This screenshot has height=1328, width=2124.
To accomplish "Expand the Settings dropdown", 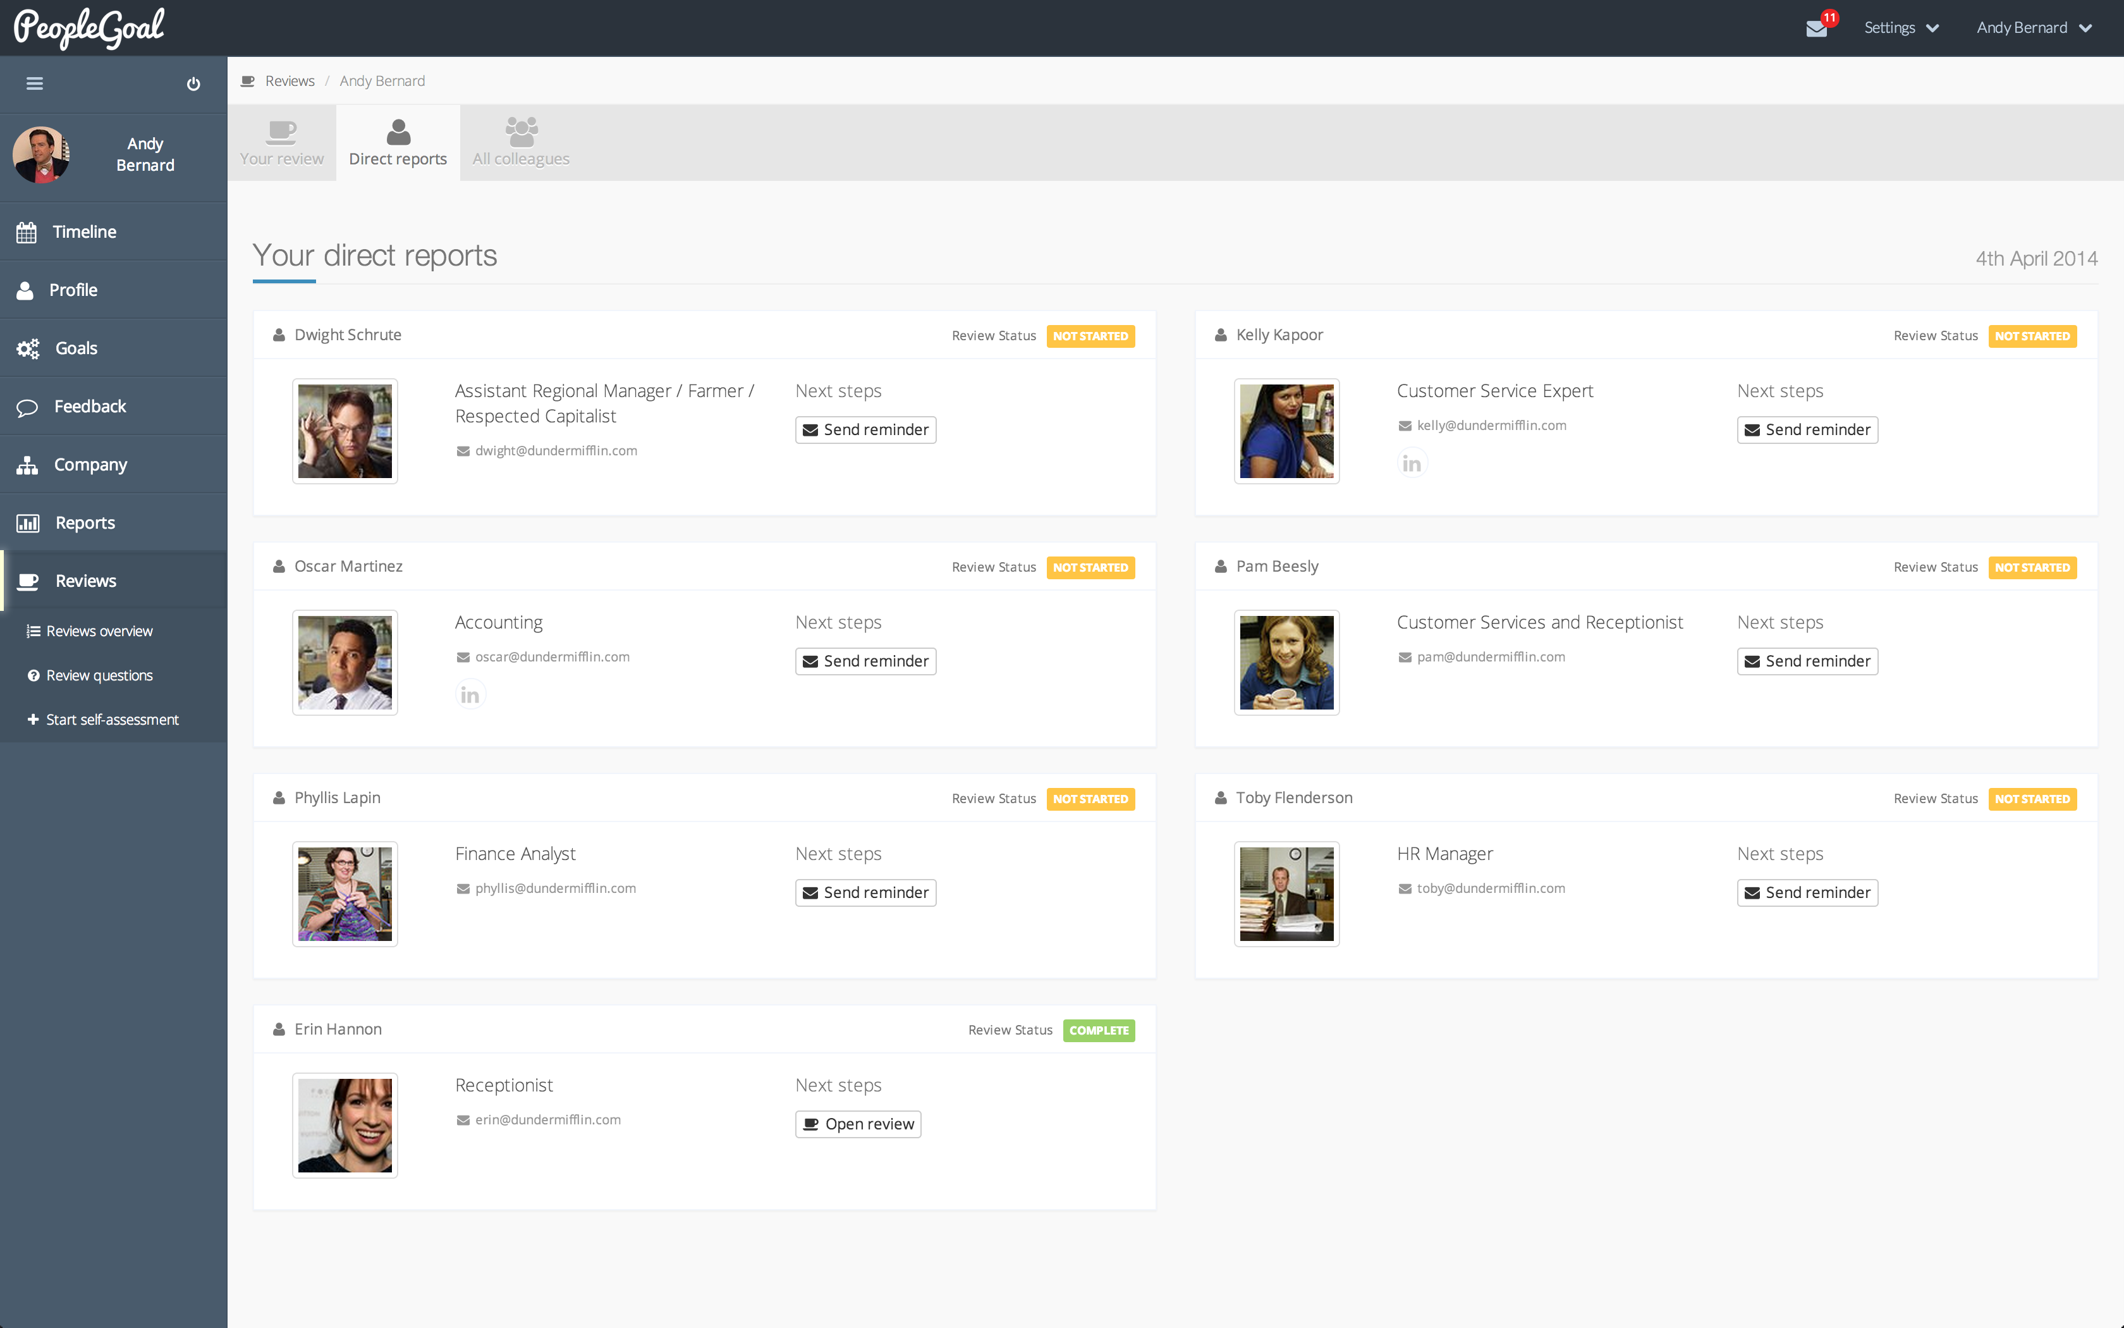I will (x=1900, y=28).
